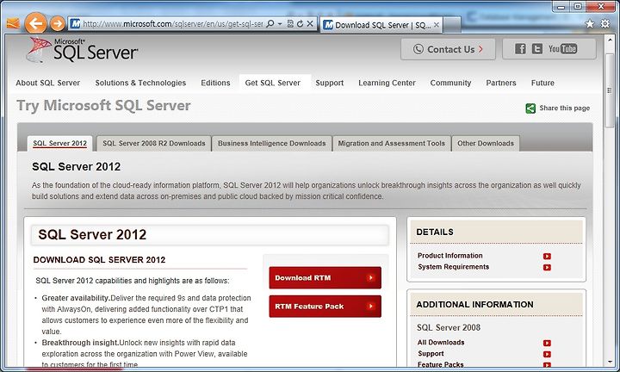The width and height of the screenshot is (620, 372).
Task: Open About SQL Server menu
Action: [48, 83]
